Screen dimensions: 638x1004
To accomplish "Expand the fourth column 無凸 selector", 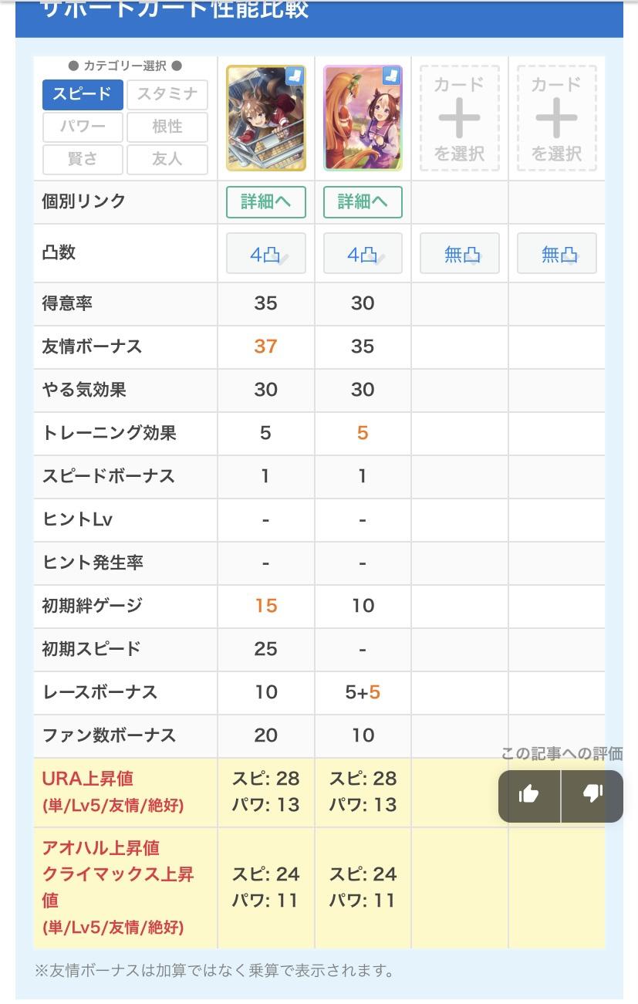I will point(556,254).
